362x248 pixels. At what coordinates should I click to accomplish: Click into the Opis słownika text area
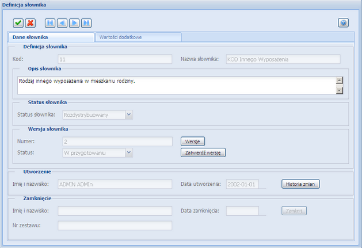coord(173,85)
